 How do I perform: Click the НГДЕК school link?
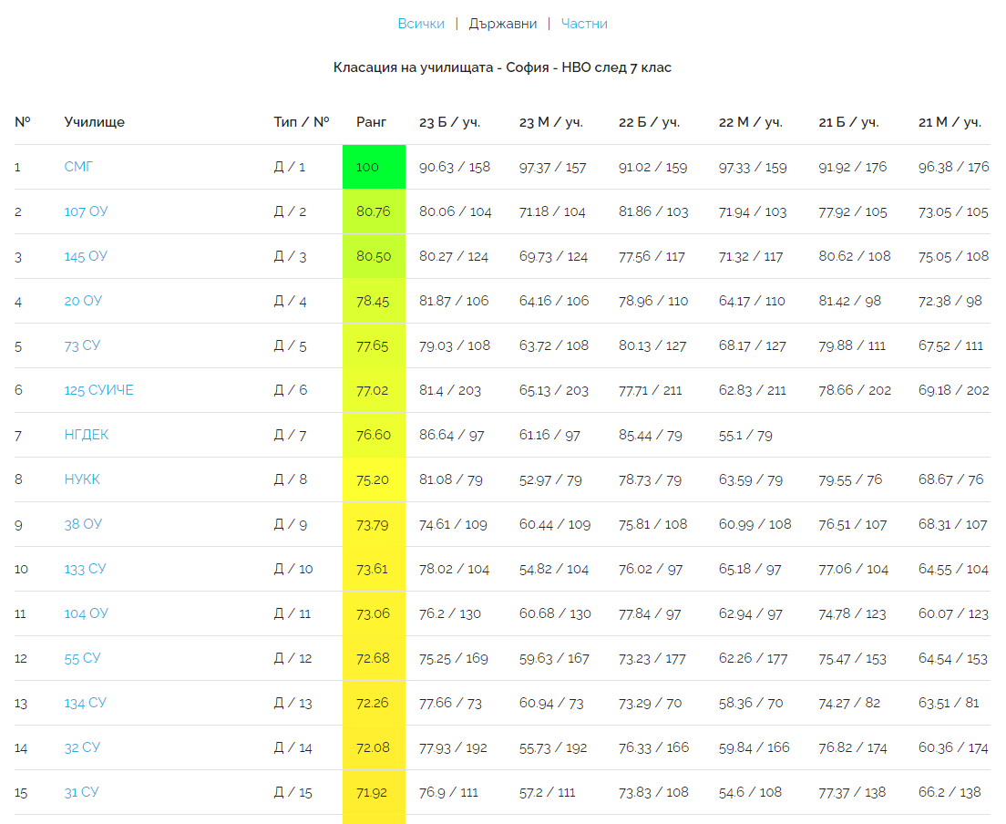click(87, 435)
